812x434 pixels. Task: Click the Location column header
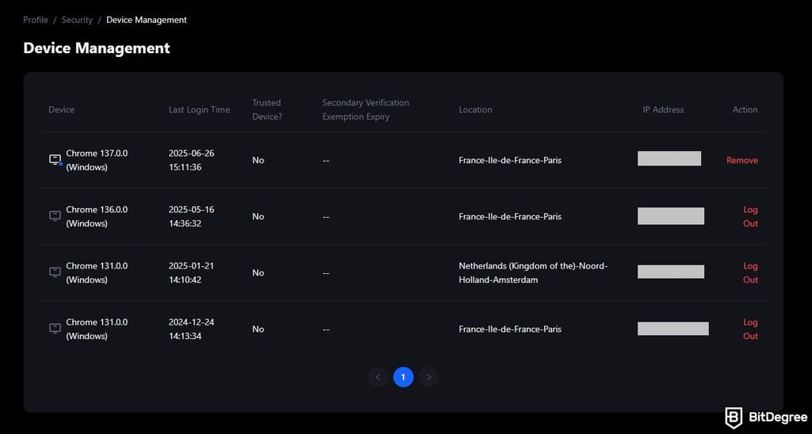476,109
